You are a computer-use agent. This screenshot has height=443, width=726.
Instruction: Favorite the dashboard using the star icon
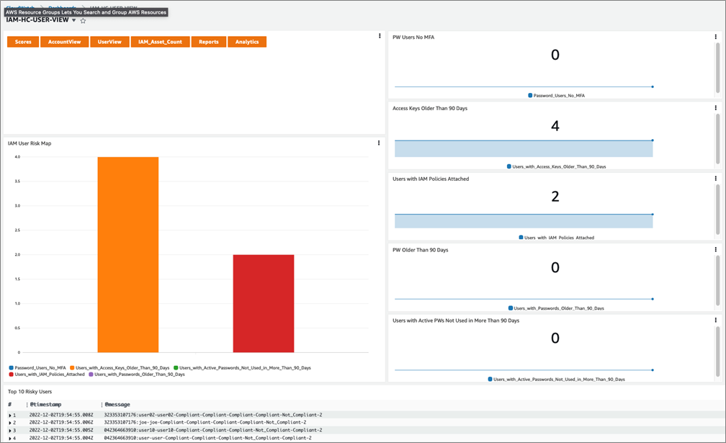click(83, 21)
